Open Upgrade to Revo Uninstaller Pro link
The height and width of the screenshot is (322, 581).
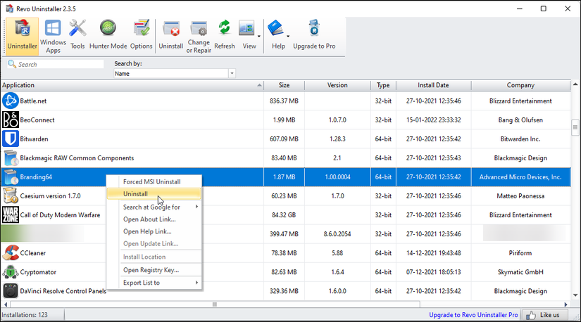473,315
